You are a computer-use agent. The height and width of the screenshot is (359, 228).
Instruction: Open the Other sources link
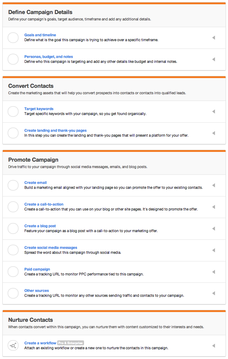pos(37,291)
